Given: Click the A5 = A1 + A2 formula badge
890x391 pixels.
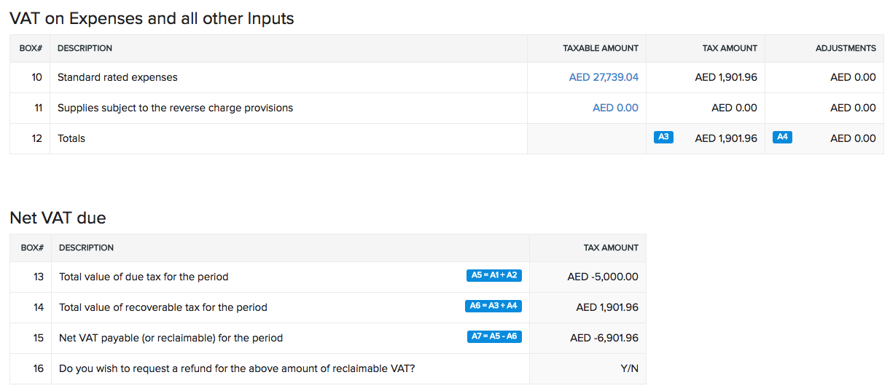Looking at the screenshot, I should [x=494, y=276].
